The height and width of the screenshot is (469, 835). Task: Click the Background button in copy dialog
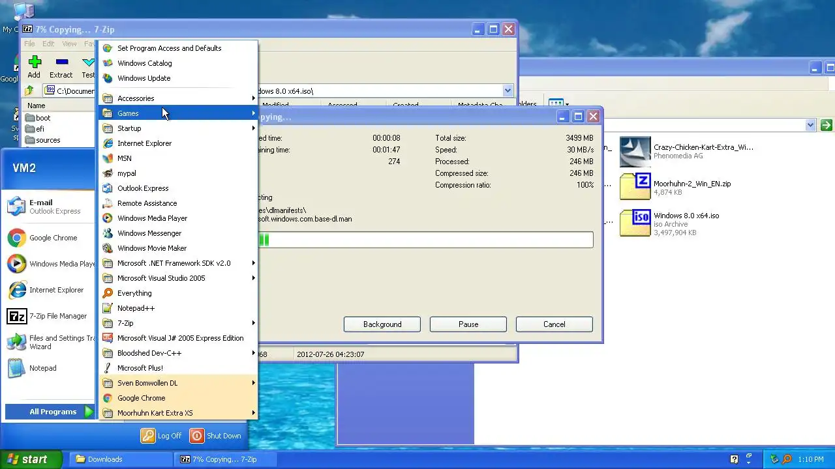click(x=382, y=324)
